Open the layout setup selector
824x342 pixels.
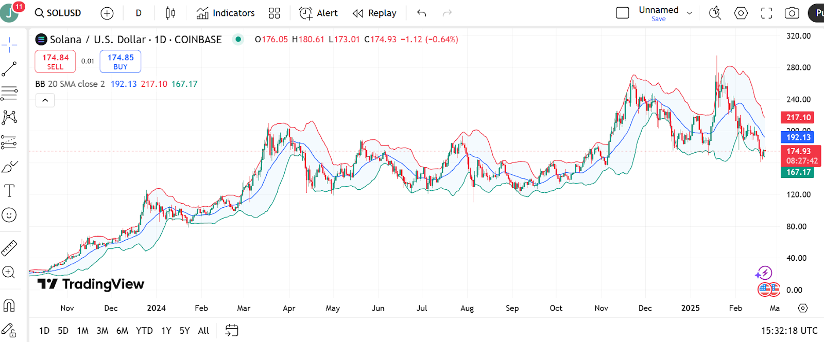[x=623, y=13]
